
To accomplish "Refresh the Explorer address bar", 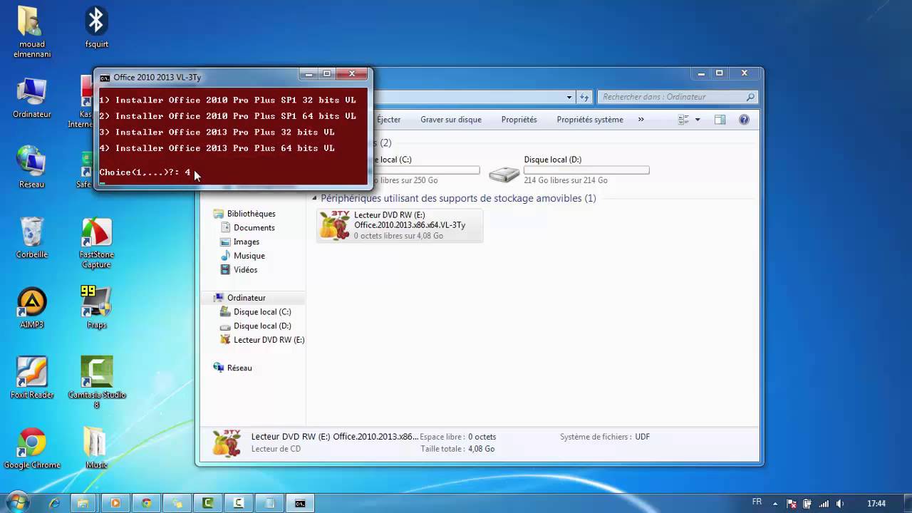I will (585, 97).
